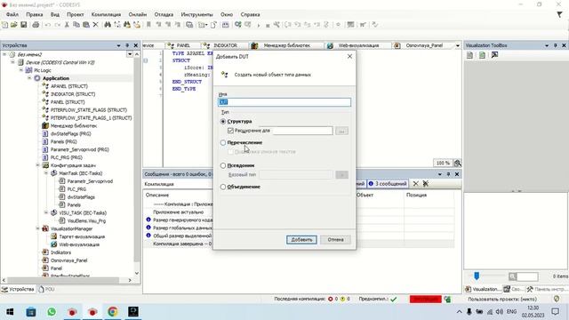Collapse the VisualizationManager node

(37, 228)
